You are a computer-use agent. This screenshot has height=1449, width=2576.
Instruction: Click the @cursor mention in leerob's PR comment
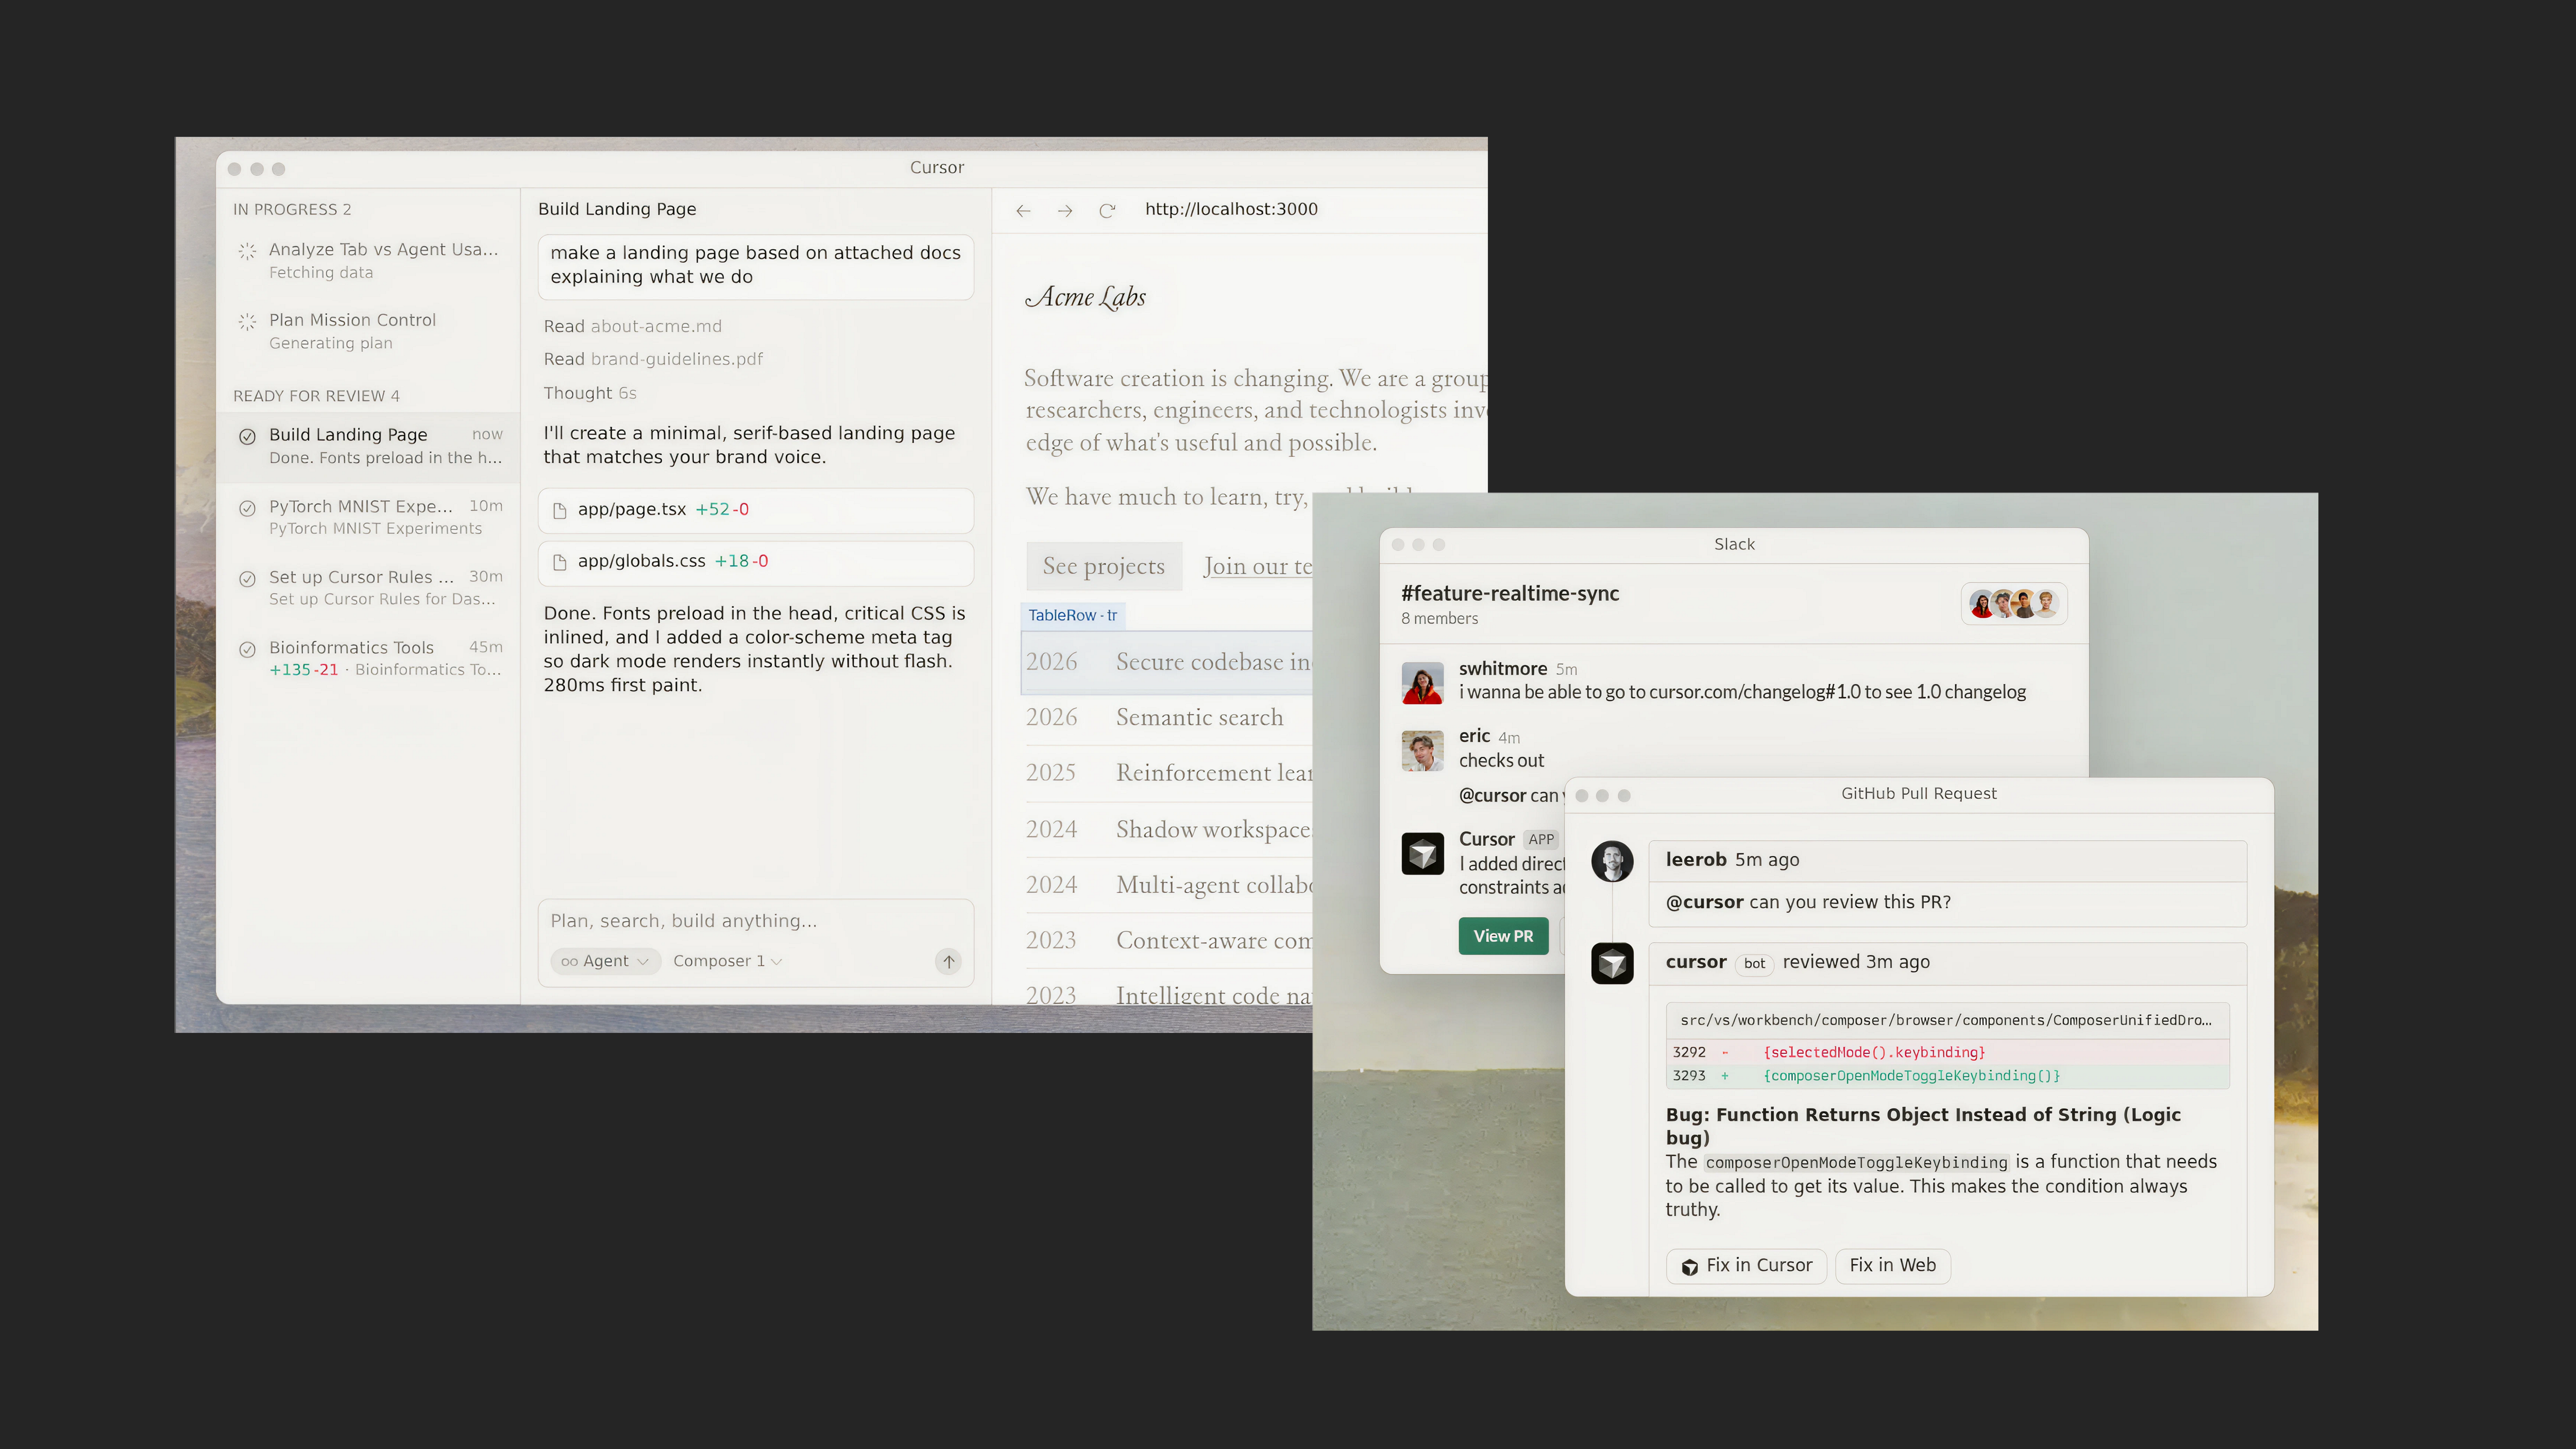click(x=1704, y=903)
